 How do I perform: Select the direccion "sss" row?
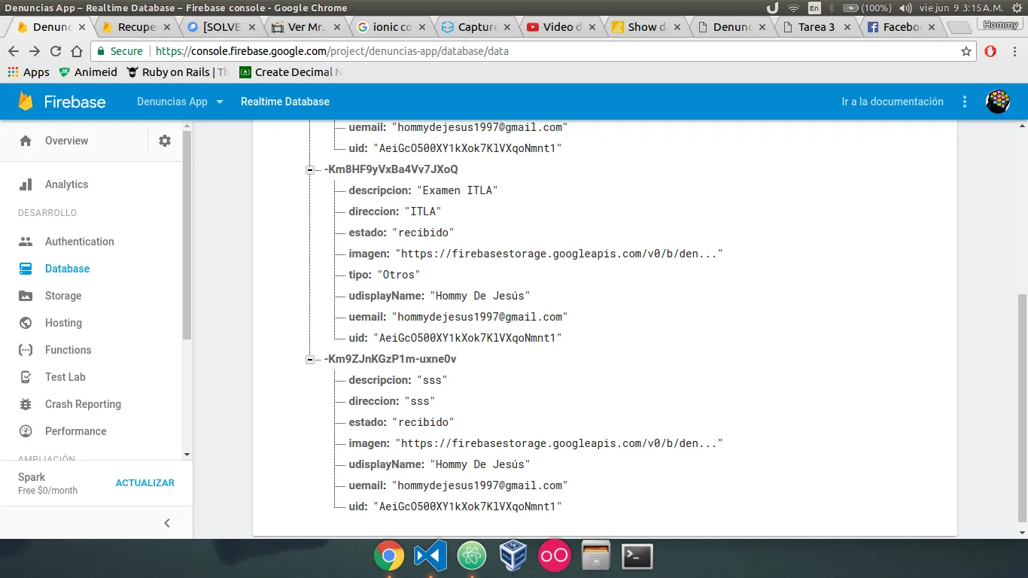[x=392, y=401]
